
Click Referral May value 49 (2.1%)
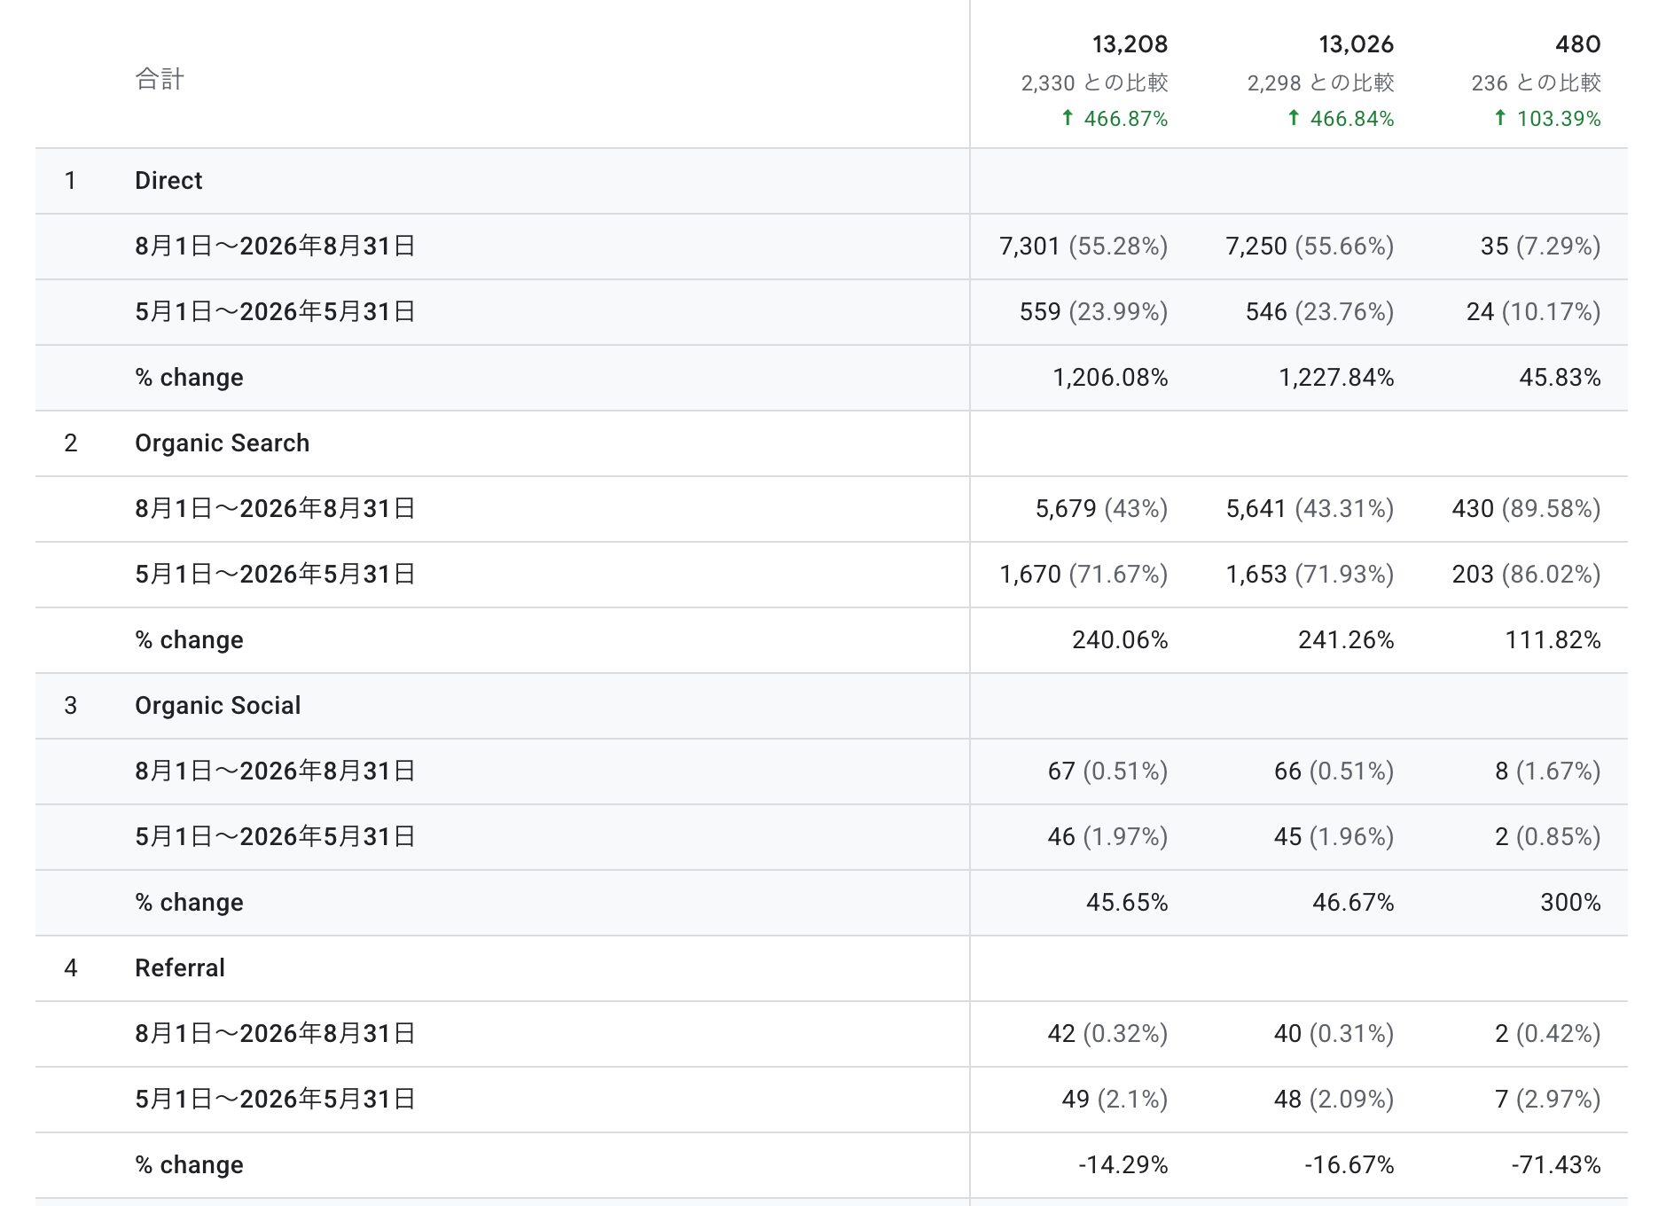tap(1115, 1100)
